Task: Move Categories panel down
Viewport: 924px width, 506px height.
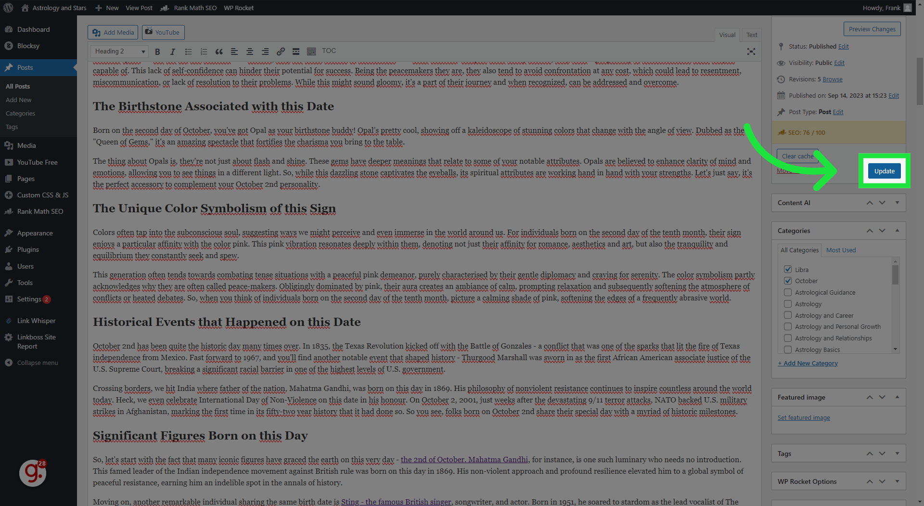Action: 882,231
